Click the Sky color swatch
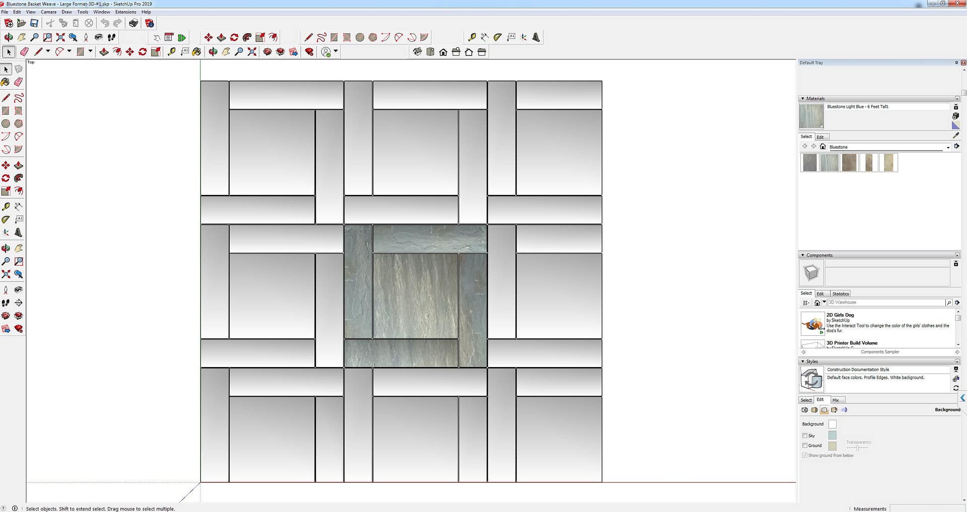The height and width of the screenshot is (512, 967). pyautogui.click(x=832, y=435)
